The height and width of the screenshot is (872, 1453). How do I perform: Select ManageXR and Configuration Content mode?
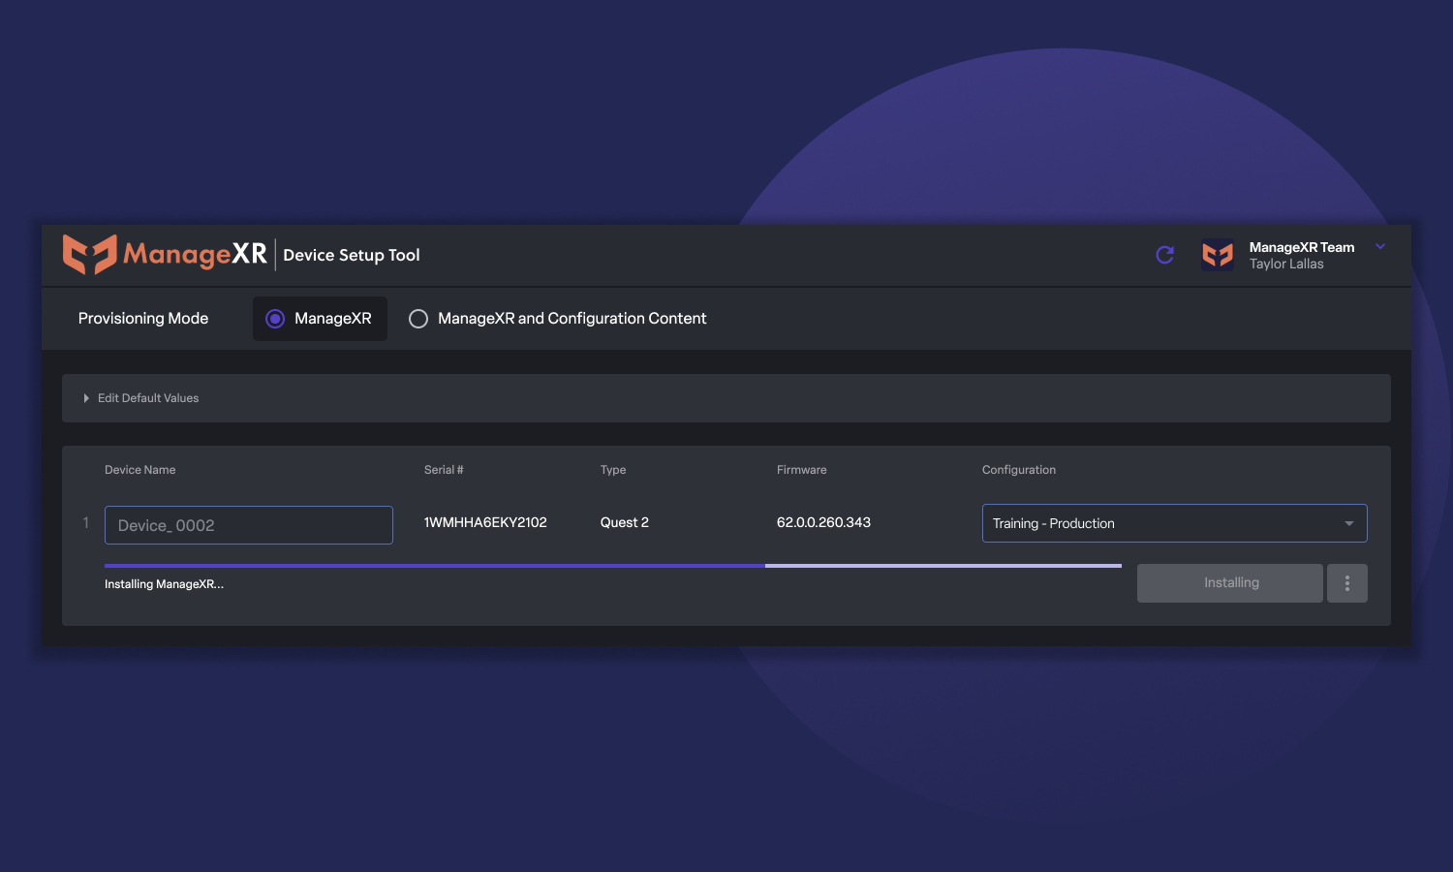[558, 319]
